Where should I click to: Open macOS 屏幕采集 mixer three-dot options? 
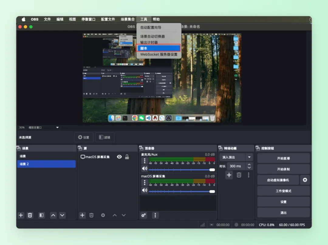[x=145, y=183]
